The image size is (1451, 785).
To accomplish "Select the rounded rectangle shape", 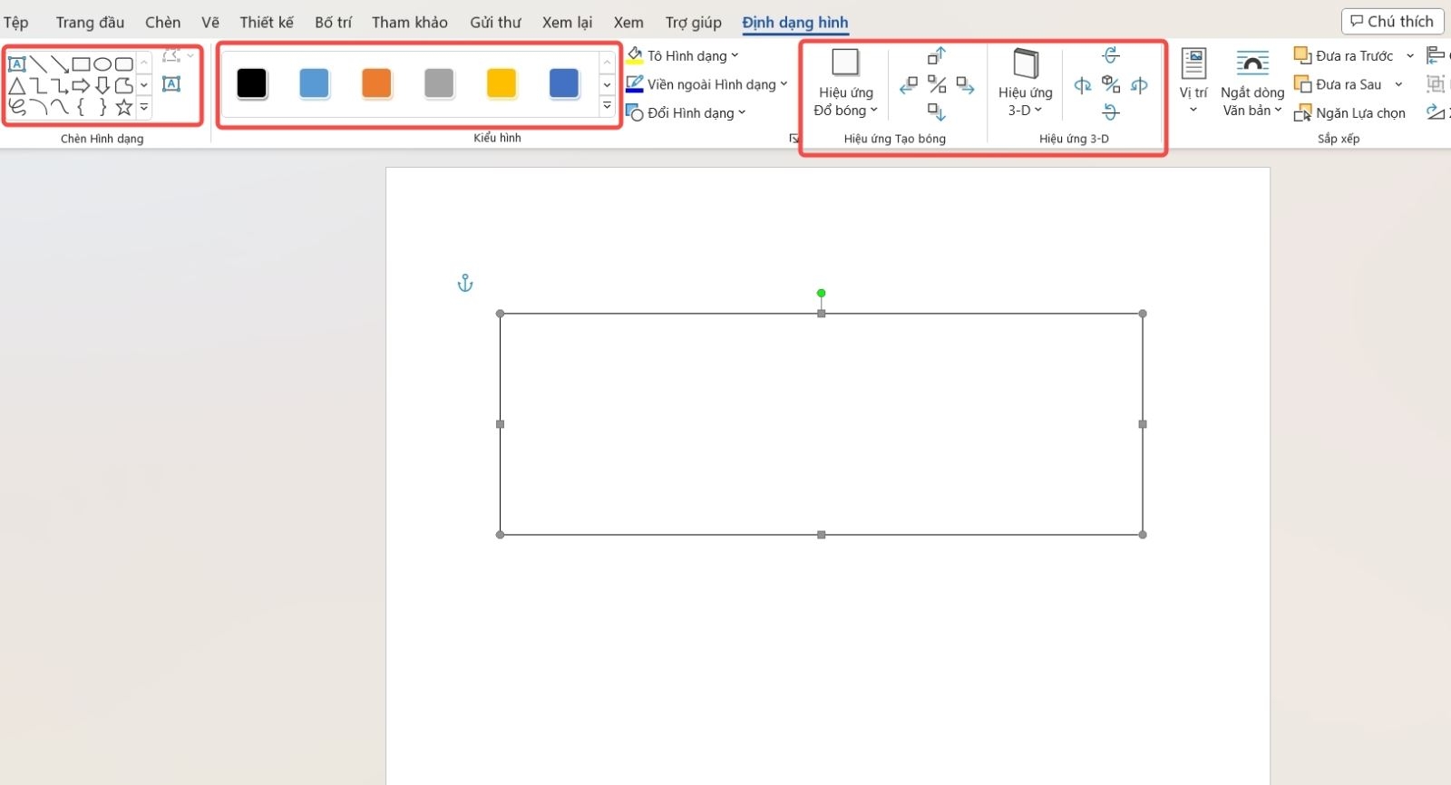I will 124,64.
